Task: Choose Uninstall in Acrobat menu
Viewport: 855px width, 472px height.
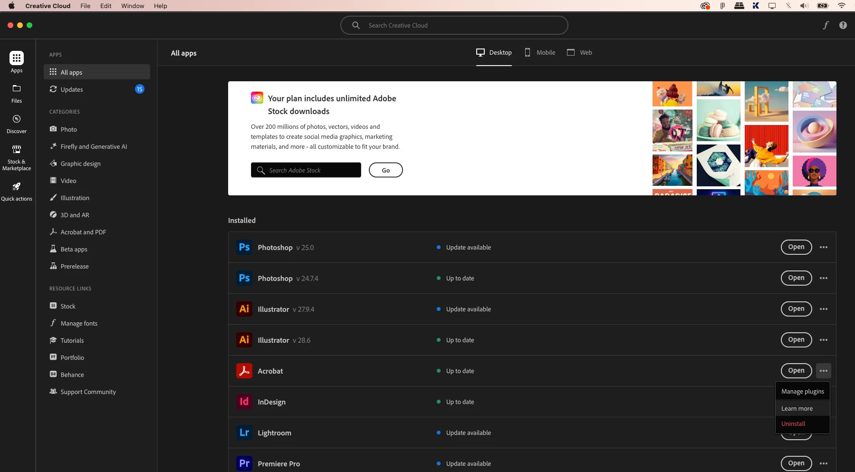Action: (803, 424)
